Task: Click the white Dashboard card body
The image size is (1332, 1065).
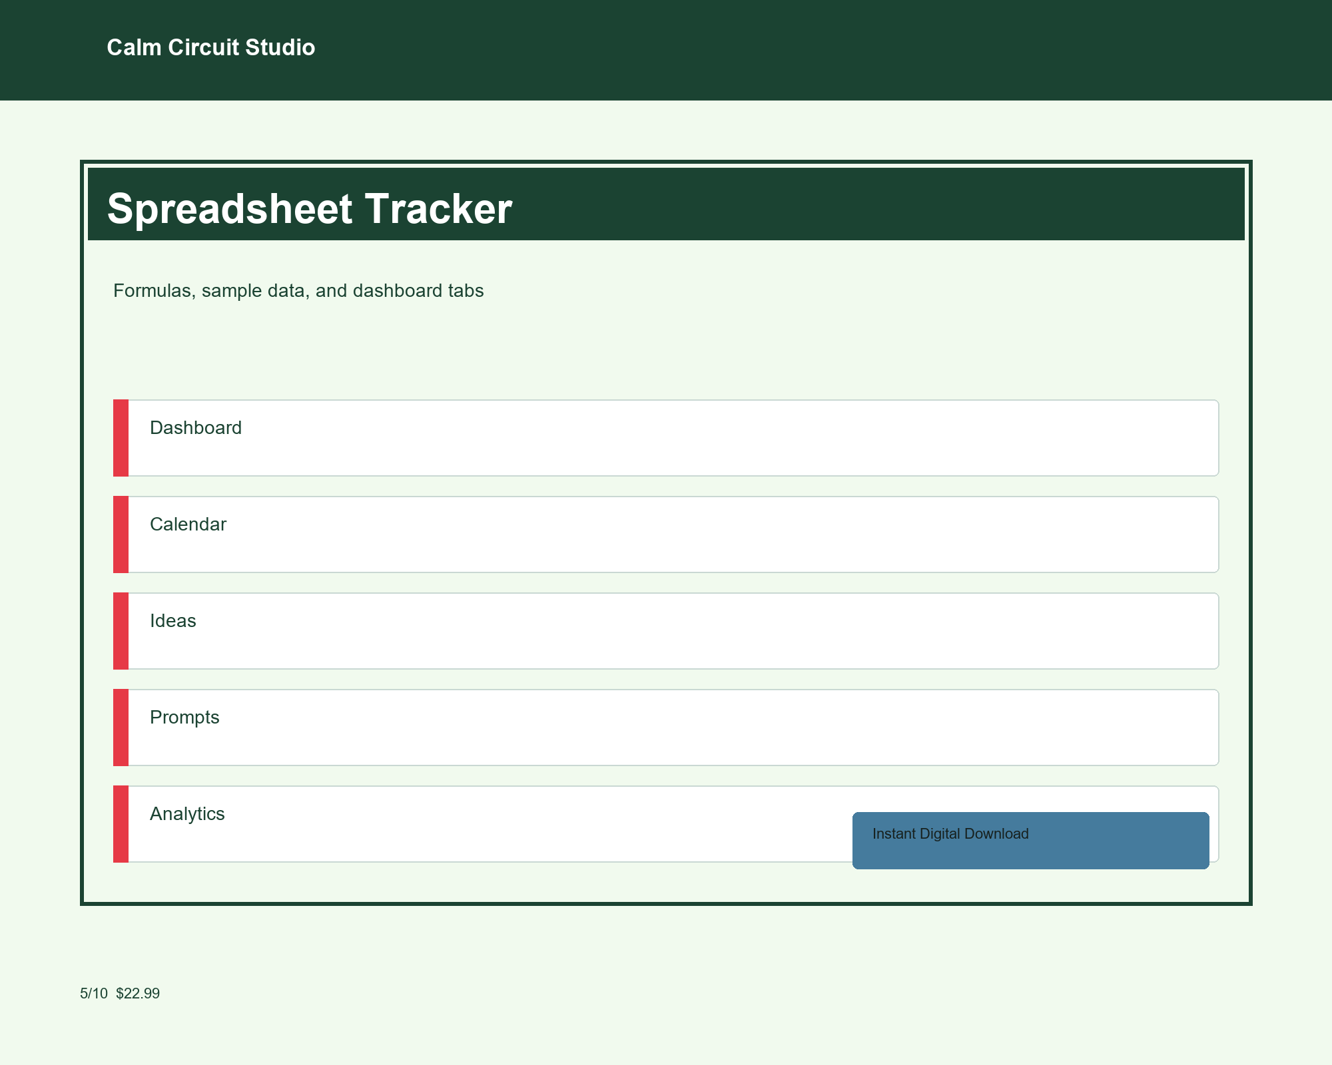Action: point(666,437)
